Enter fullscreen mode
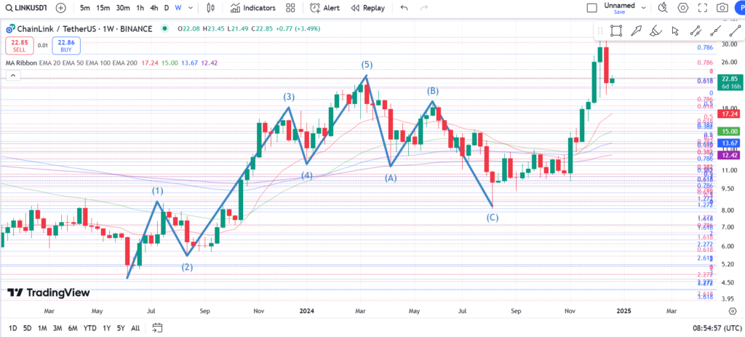Viewport: 745px width, 337px height. coord(703,8)
